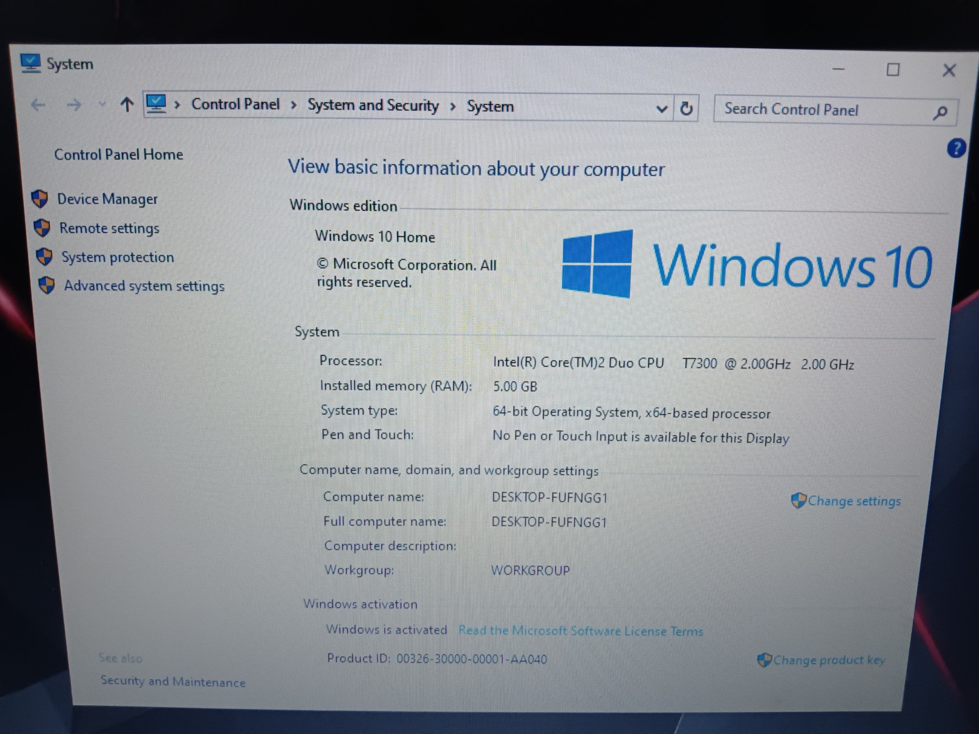This screenshot has width=979, height=734.
Task: Click Change product key link
Action: (x=829, y=660)
